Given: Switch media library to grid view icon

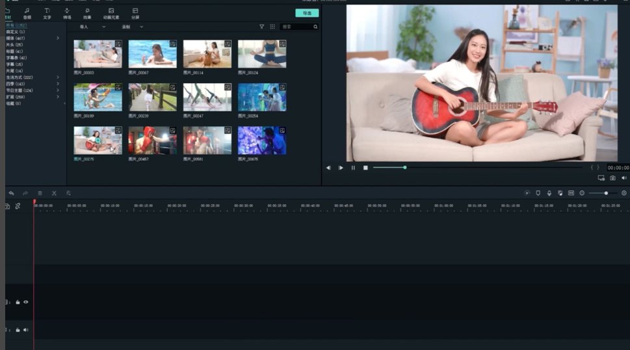Looking at the screenshot, I should tap(272, 27).
